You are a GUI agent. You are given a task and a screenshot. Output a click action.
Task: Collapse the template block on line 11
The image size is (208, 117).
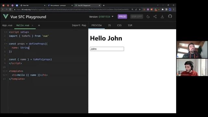[x=6, y=71]
